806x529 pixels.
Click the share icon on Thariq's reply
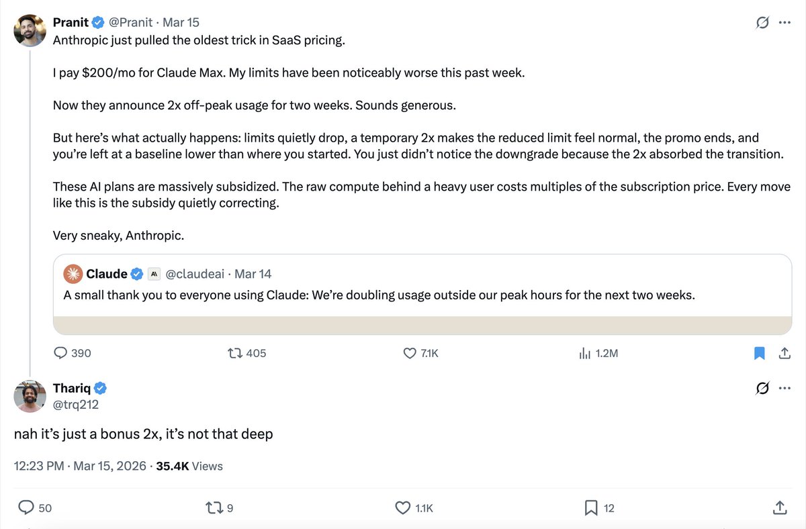(x=779, y=508)
